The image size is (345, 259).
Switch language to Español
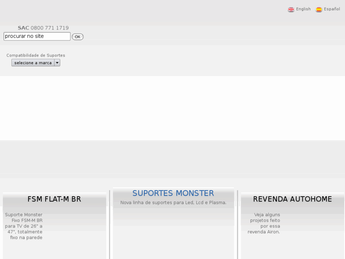click(332, 9)
